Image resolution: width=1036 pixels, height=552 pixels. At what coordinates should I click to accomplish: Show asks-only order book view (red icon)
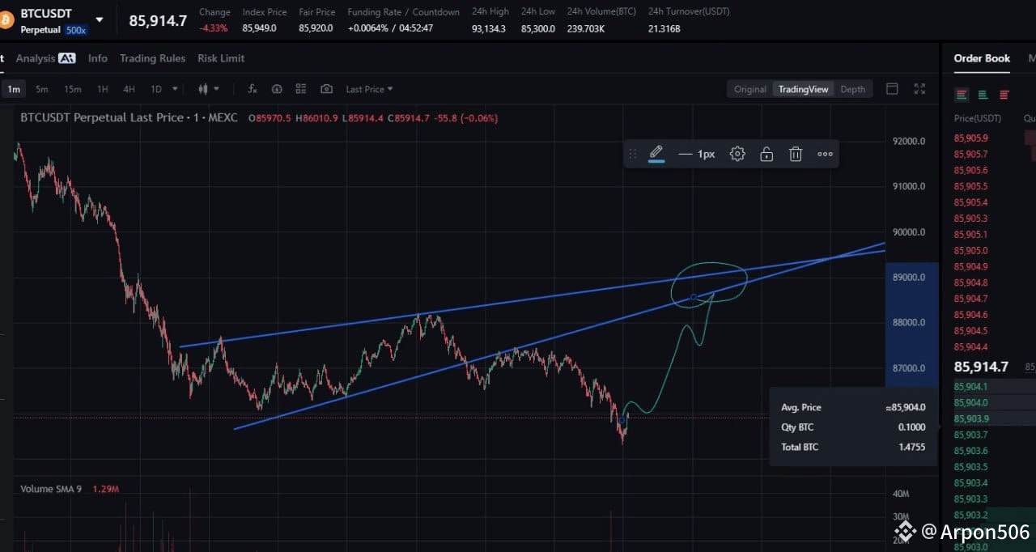(x=1004, y=95)
